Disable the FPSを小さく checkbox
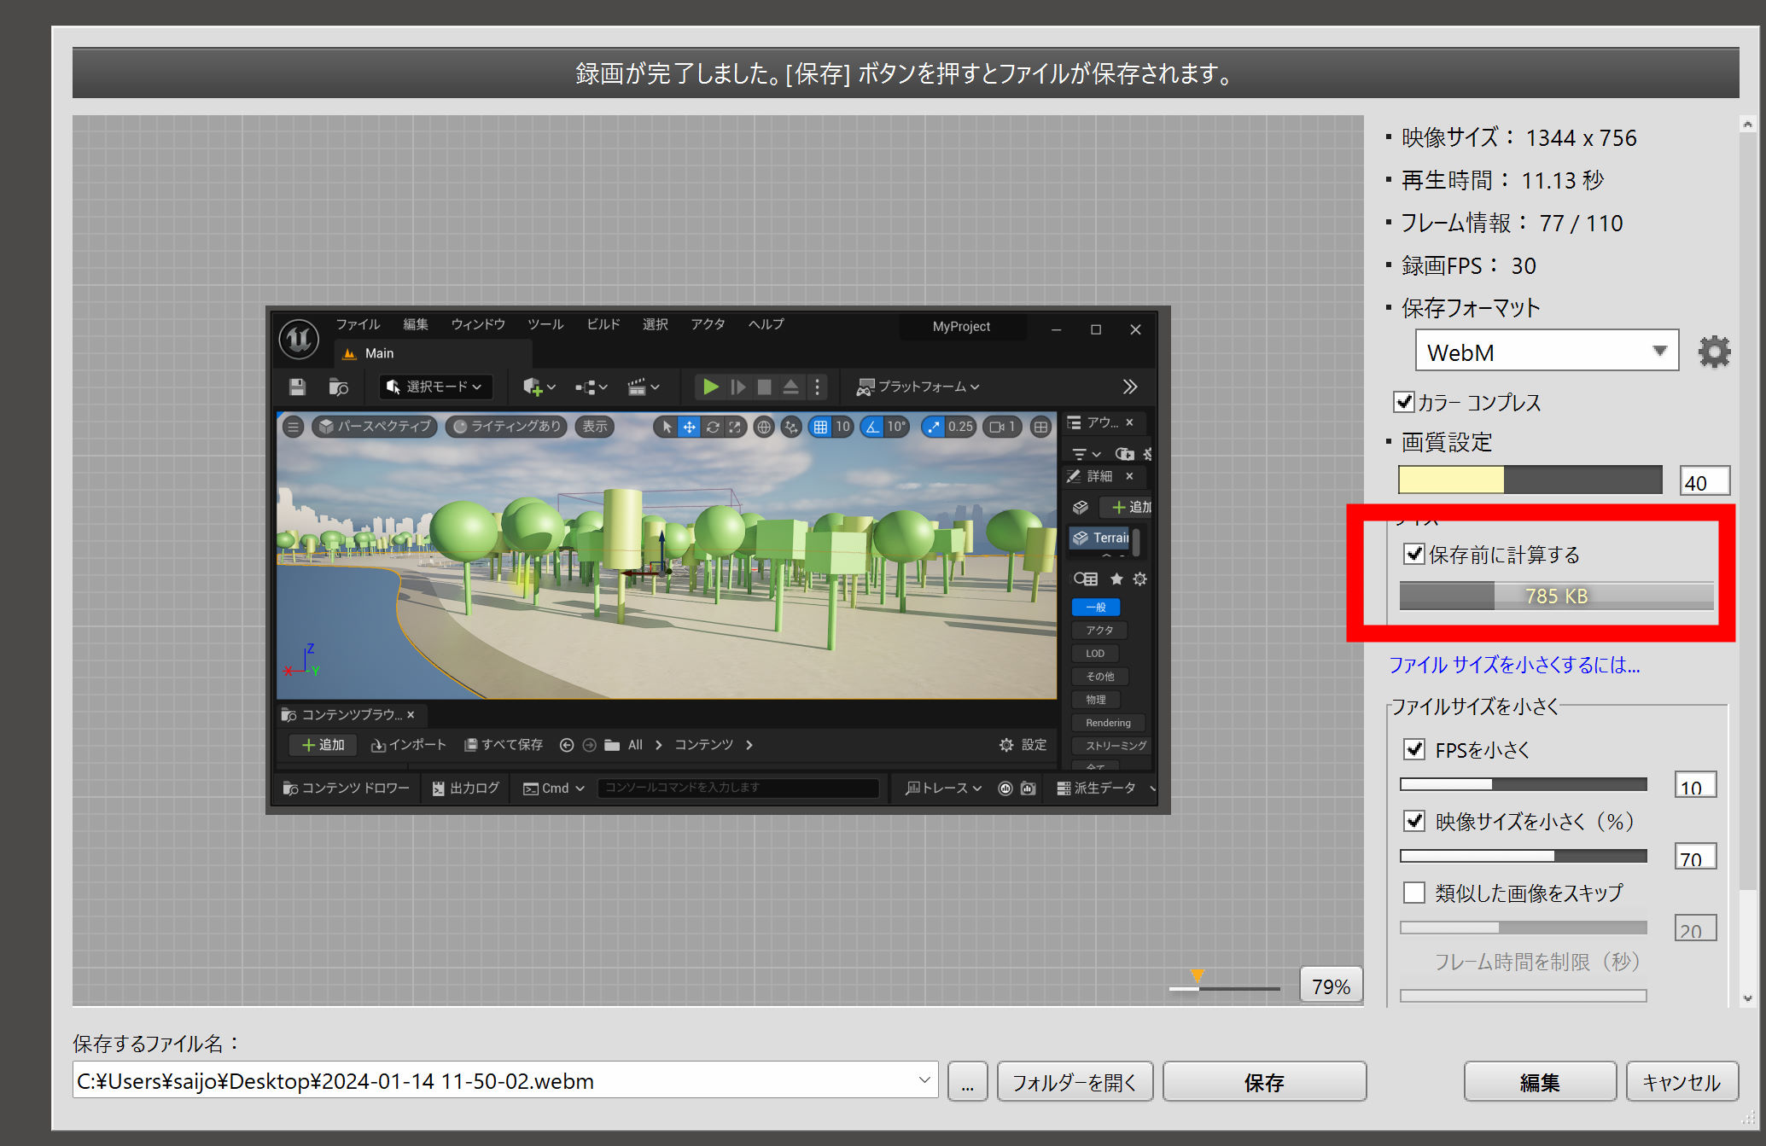The height and width of the screenshot is (1146, 1766). 1414,749
